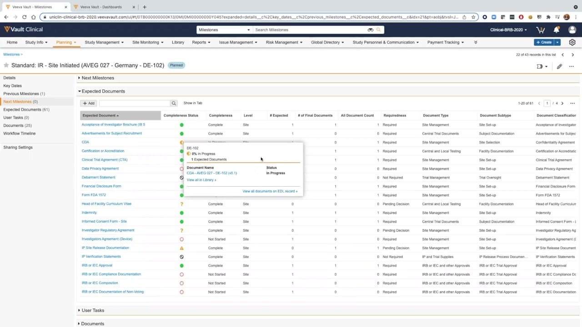Image resolution: width=582 pixels, height=327 pixels.
Task: Open Informed Consent Form - Site row link
Action: (104, 221)
